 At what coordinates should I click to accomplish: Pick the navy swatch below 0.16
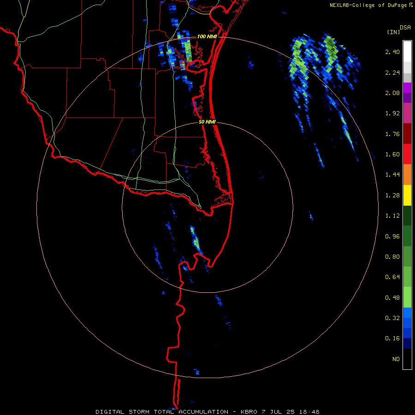407,343
